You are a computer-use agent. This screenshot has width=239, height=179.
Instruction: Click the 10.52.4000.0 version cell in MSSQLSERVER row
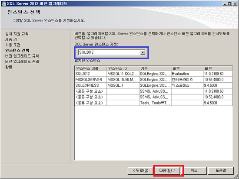218,80
